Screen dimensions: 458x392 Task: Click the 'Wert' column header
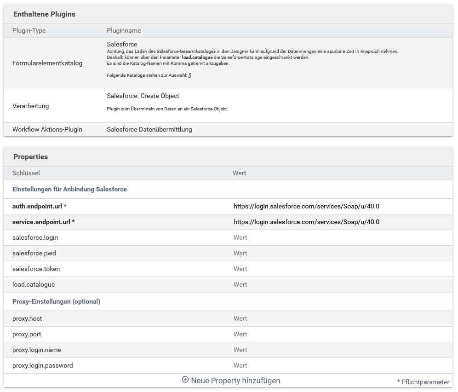(240, 173)
